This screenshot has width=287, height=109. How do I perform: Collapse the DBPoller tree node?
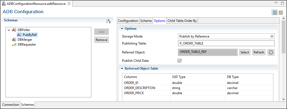pos(9,30)
